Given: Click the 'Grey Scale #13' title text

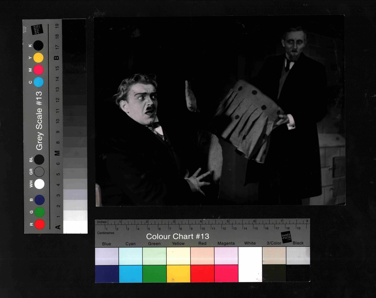Looking at the screenshot, I should 39,121.
